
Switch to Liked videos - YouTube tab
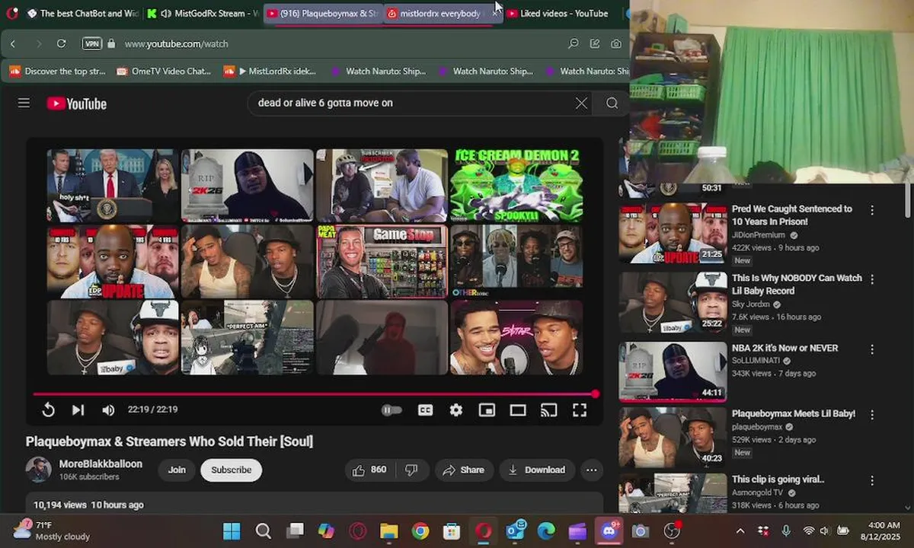click(x=562, y=13)
